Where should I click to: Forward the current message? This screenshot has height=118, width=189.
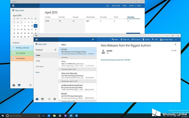[x=136, y=39]
